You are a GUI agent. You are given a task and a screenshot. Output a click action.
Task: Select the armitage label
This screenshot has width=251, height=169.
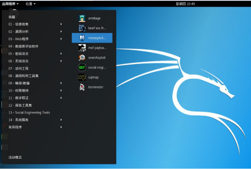click(x=94, y=18)
